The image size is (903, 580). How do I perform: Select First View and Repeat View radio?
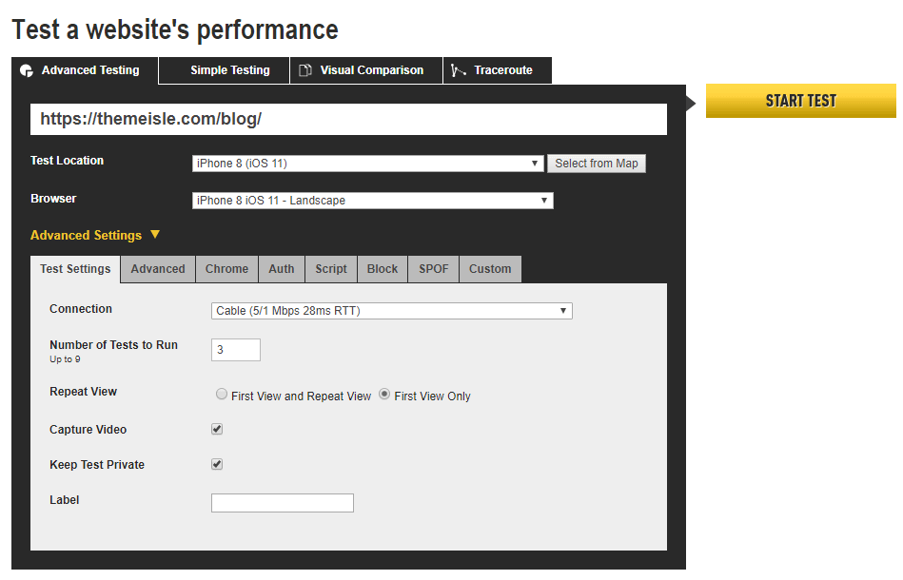click(221, 395)
